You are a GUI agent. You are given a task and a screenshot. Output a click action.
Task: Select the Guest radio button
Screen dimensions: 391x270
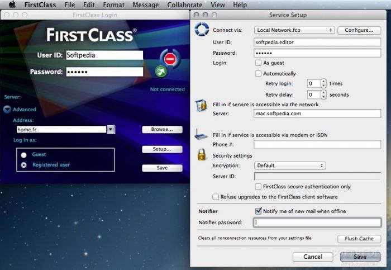click(24, 155)
